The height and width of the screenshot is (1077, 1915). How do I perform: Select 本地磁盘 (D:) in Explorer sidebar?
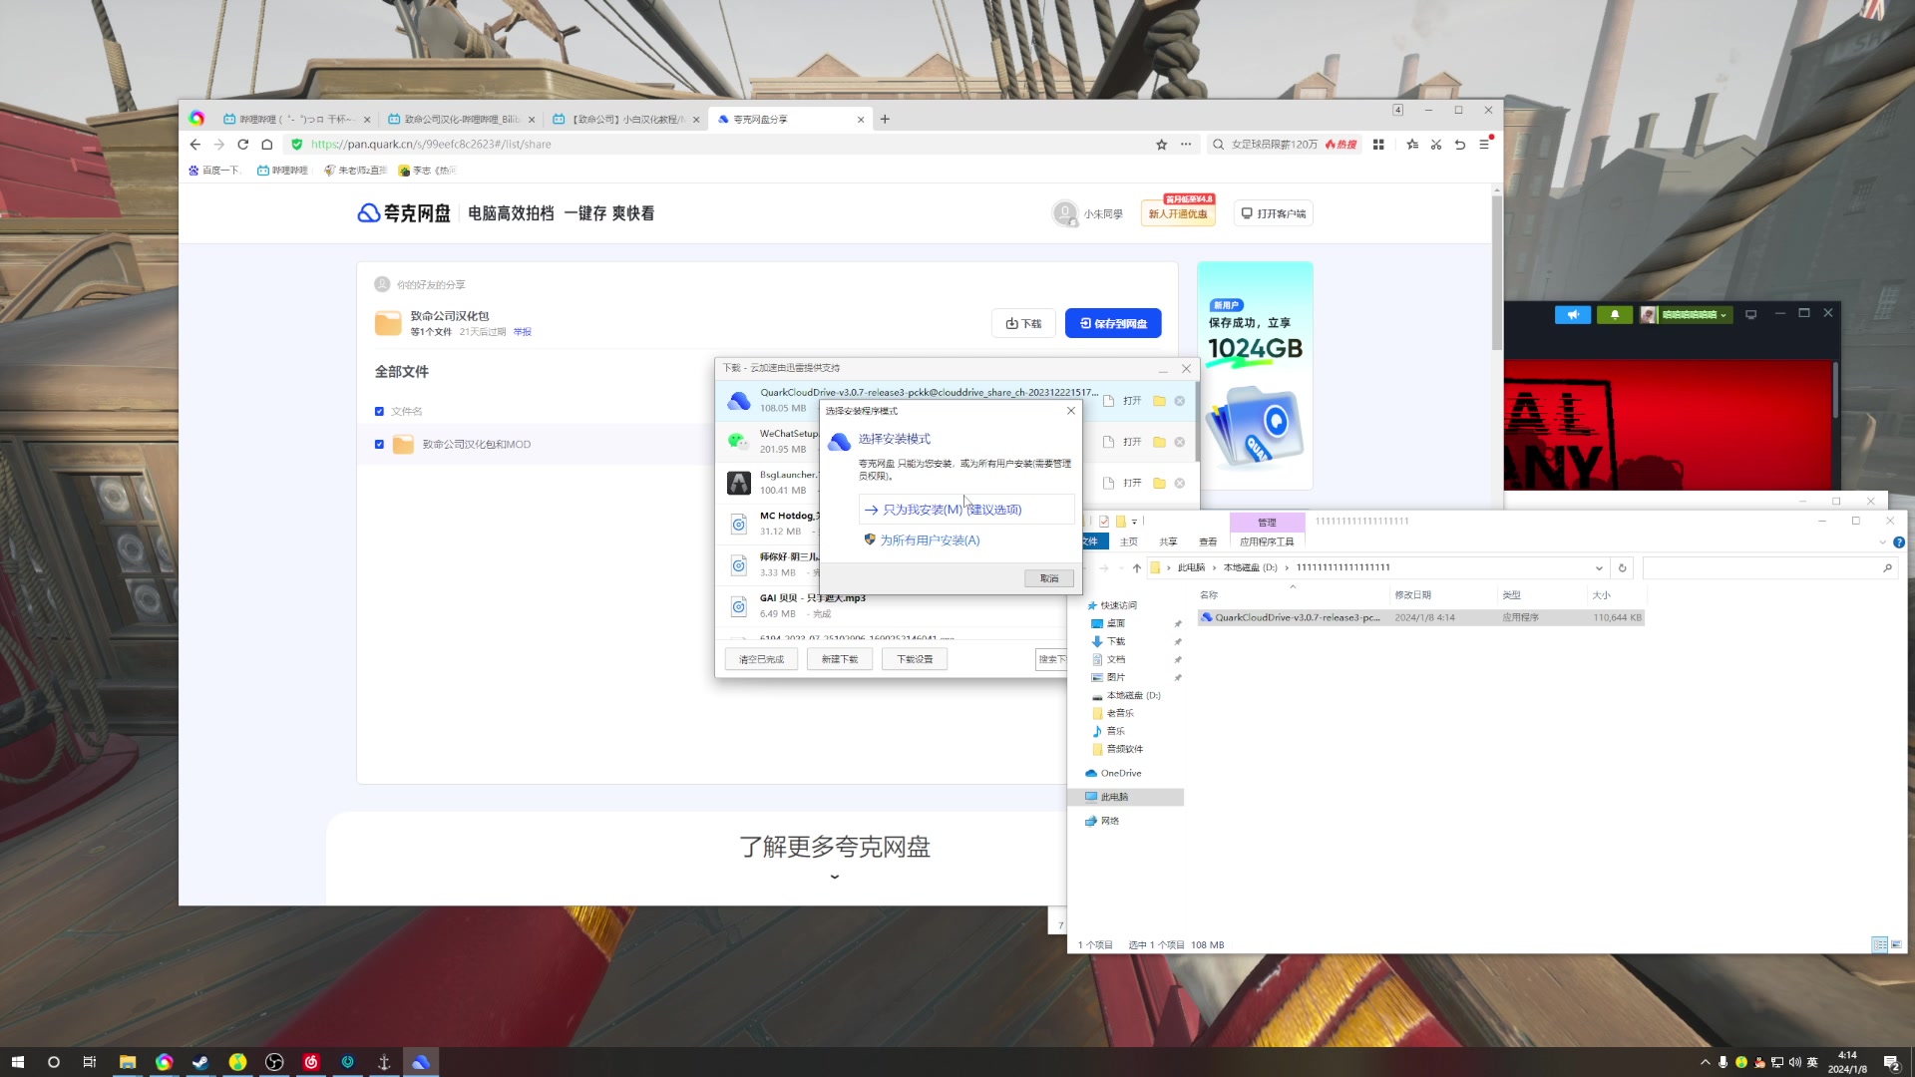pyautogui.click(x=1133, y=695)
